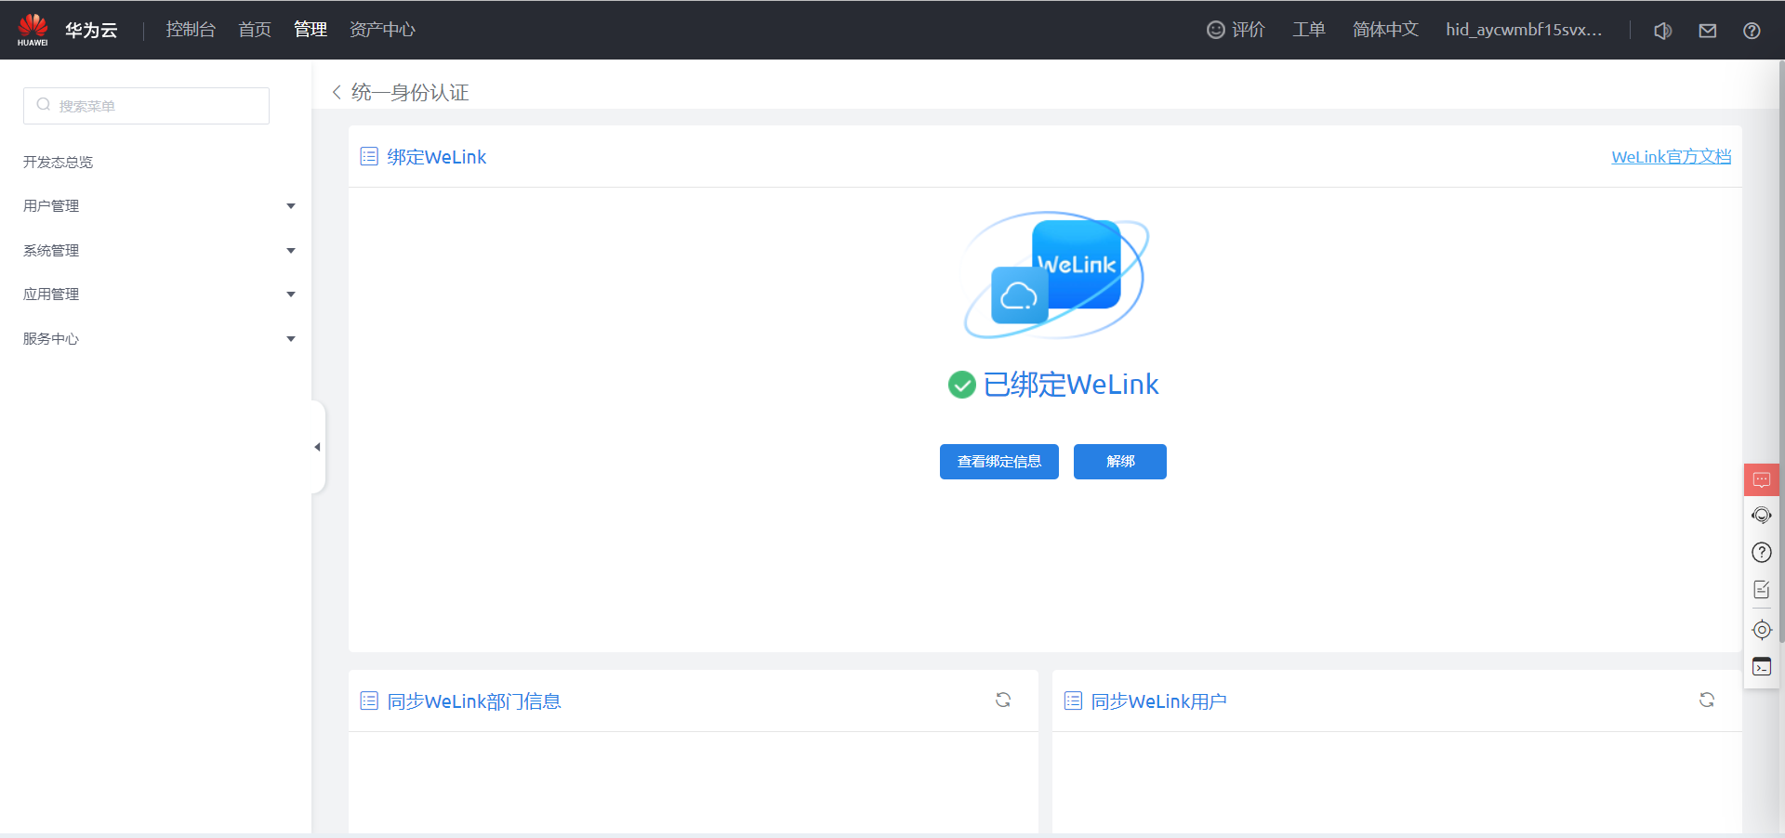Collapse the left sidebar with the arrow handle

[x=318, y=447]
